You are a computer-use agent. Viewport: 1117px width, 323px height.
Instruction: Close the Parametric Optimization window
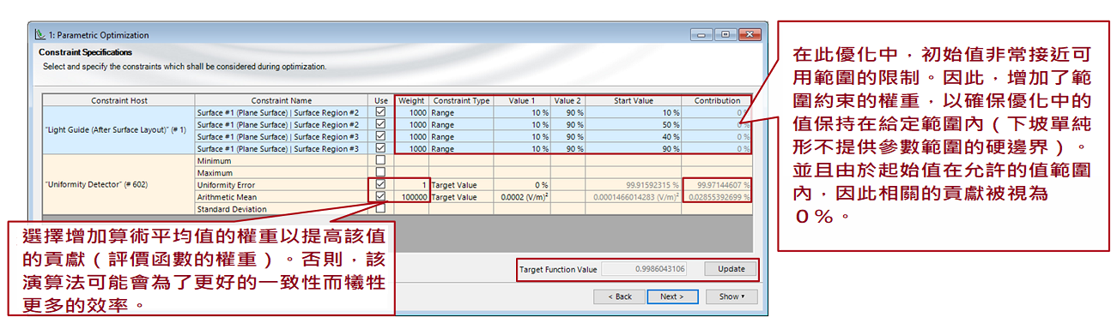click(749, 34)
